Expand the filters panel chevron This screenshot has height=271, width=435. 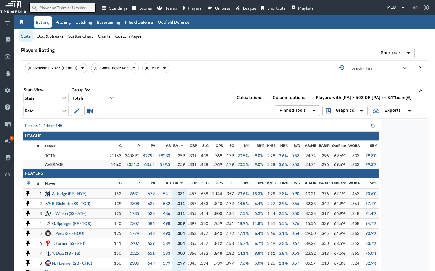[420, 67]
